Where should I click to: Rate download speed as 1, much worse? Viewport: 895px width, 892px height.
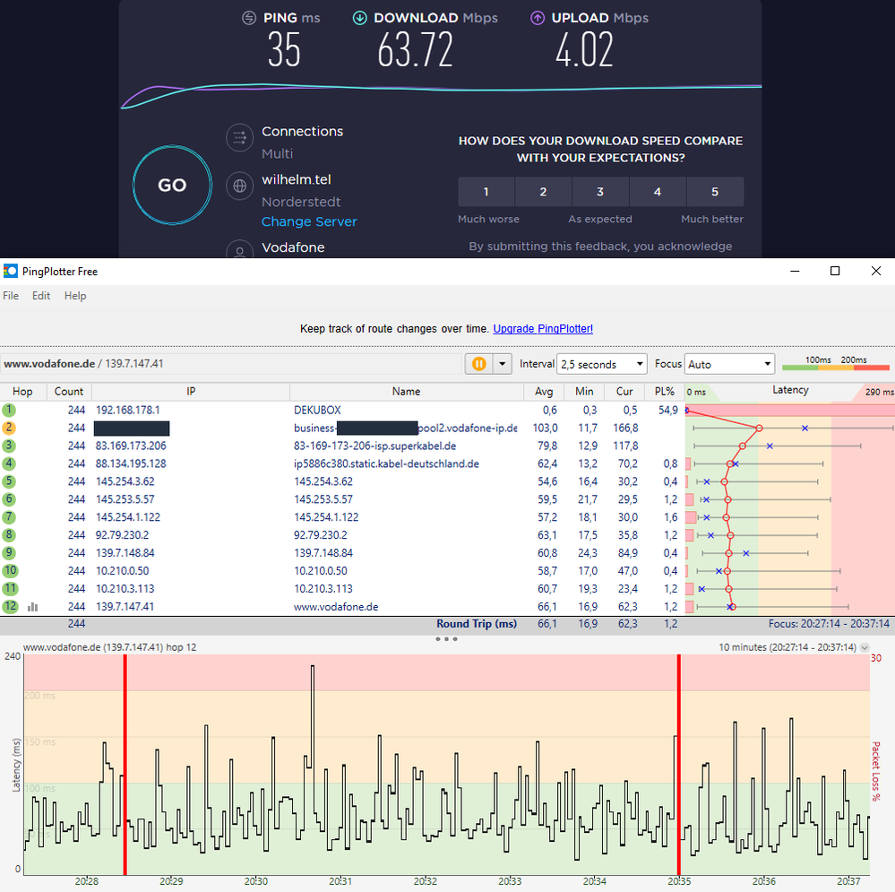pyautogui.click(x=486, y=192)
